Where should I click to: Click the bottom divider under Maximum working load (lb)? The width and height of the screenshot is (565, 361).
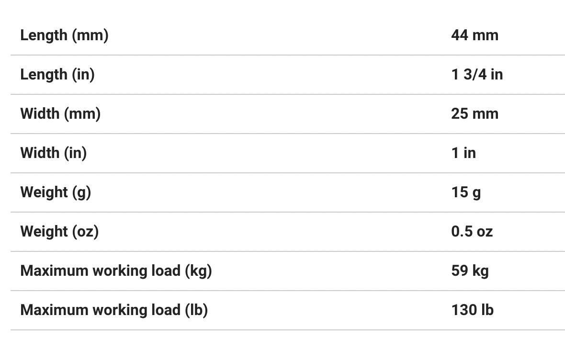click(287, 330)
